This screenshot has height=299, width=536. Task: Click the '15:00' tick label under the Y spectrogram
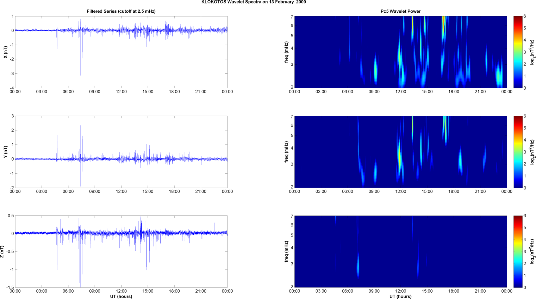point(427,191)
